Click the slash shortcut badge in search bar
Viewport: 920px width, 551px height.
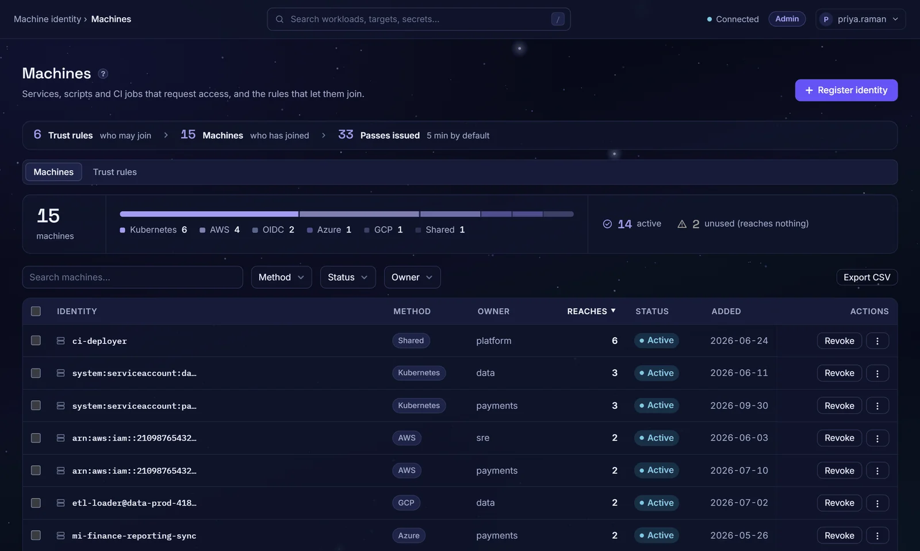[x=557, y=19]
